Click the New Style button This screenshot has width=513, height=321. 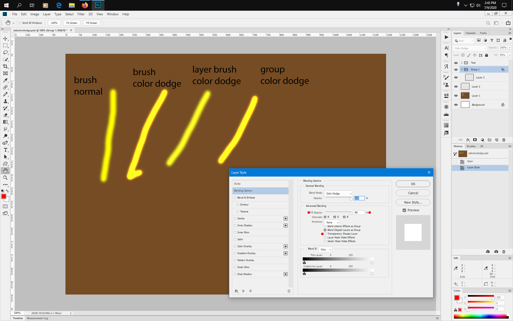(413, 202)
